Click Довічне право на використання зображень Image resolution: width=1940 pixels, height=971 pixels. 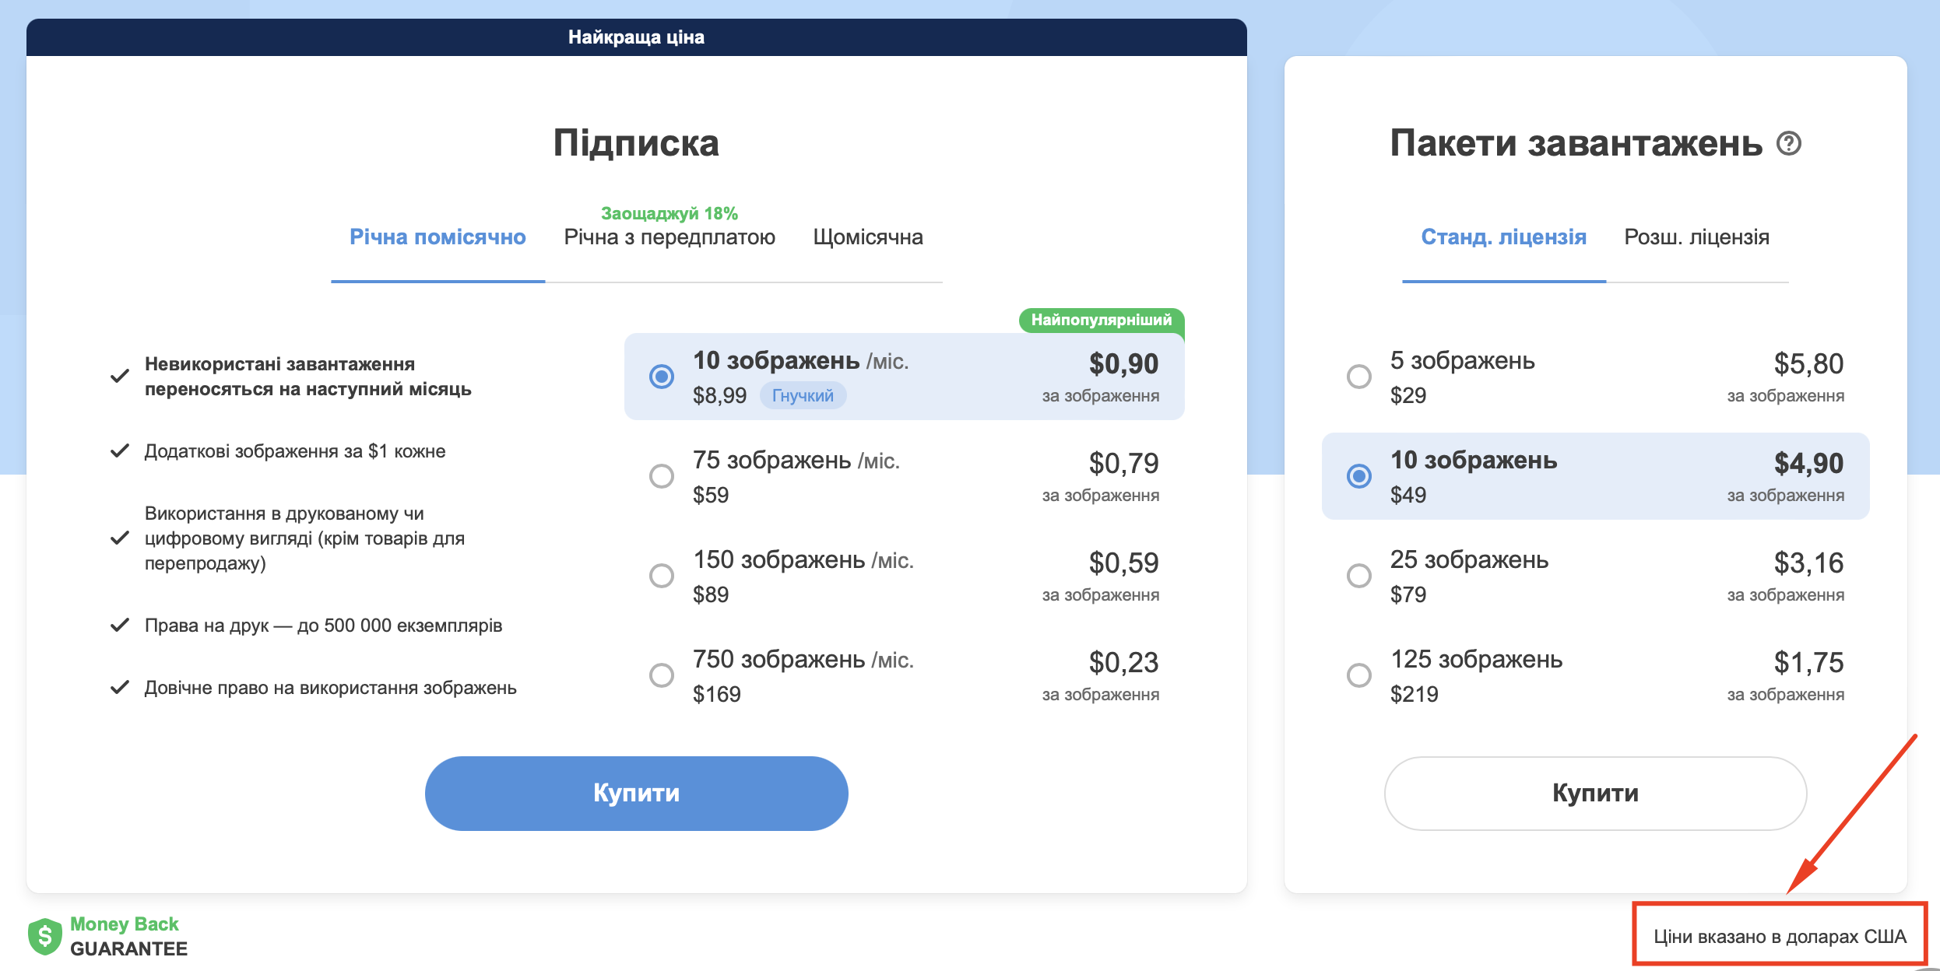click(x=330, y=688)
